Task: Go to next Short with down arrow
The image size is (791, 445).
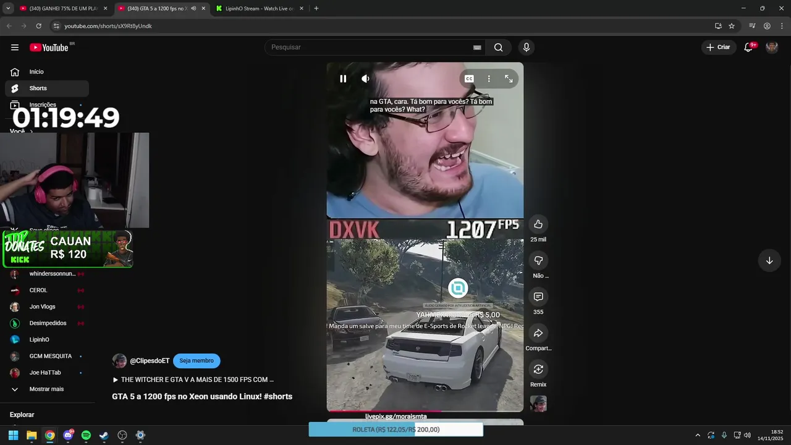Action: [769, 260]
